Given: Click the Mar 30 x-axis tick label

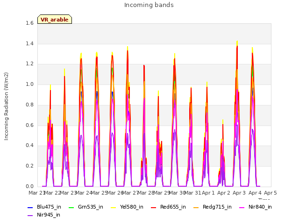Looking at the screenshot, I should pos(177,193).
